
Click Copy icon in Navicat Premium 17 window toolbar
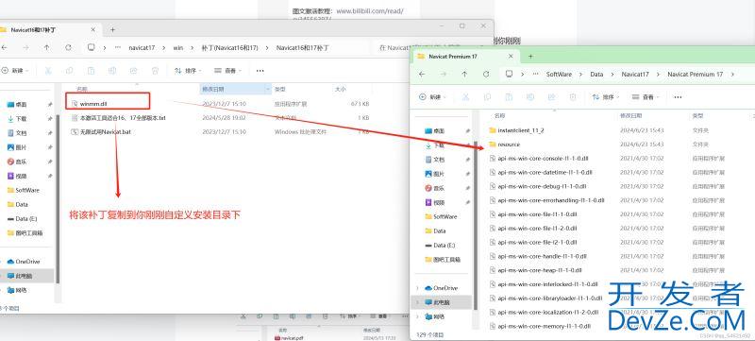[x=487, y=96]
